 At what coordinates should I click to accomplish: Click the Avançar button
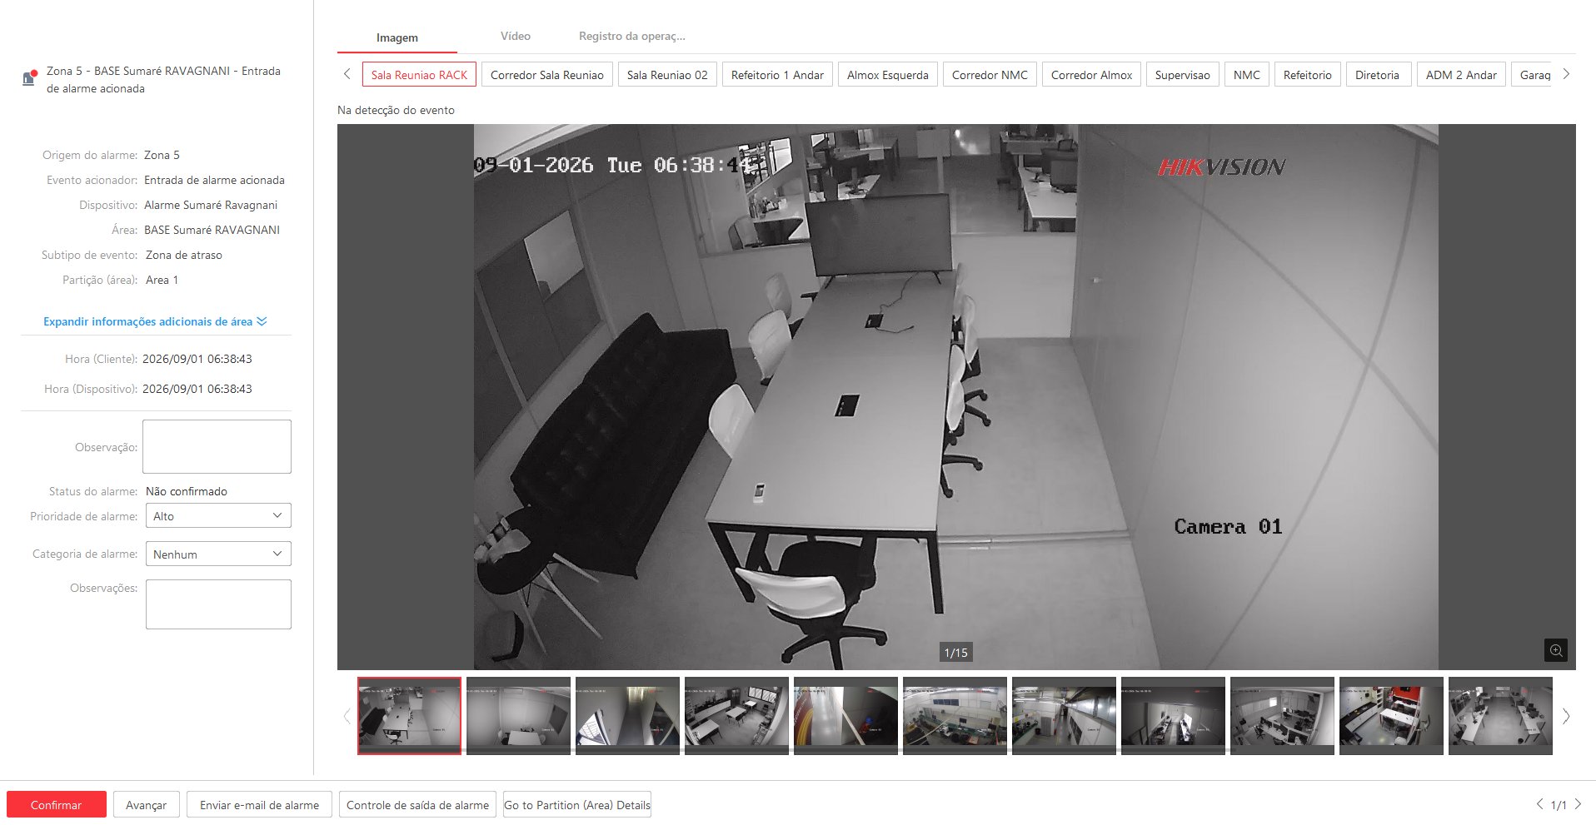coord(147,804)
